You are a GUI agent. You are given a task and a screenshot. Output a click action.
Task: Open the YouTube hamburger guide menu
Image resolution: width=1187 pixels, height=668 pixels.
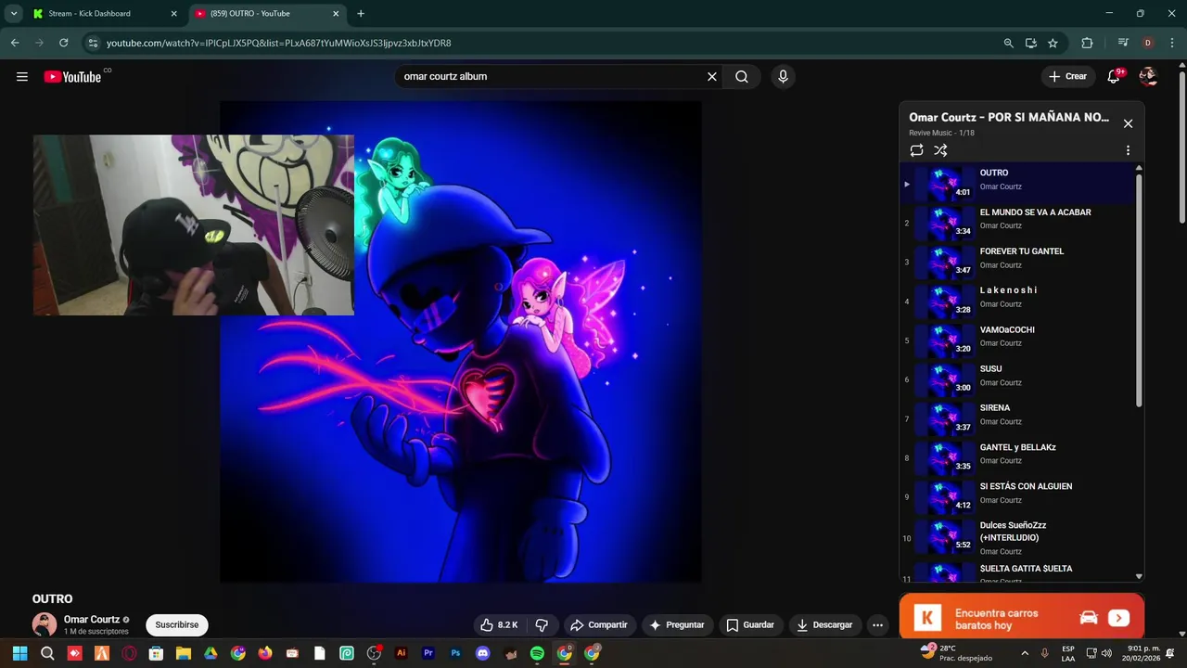22,77
